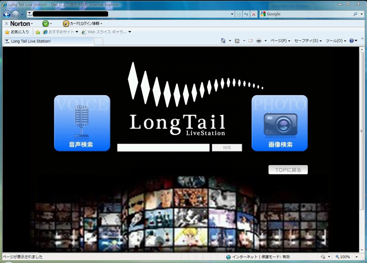Click the 検索 search button
Viewport: 367px width, 263px height.
(x=227, y=147)
